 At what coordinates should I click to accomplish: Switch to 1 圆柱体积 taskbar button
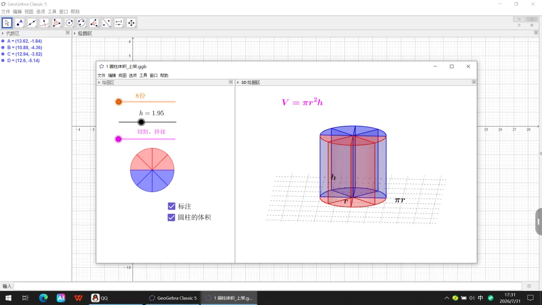(229, 298)
